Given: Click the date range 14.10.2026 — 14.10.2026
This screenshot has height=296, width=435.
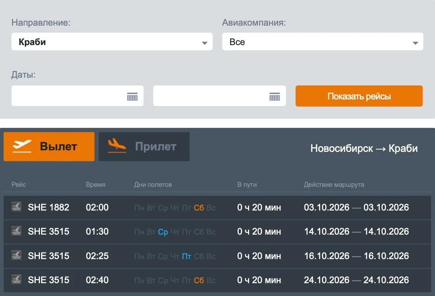Looking at the screenshot, I should (357, 232).
